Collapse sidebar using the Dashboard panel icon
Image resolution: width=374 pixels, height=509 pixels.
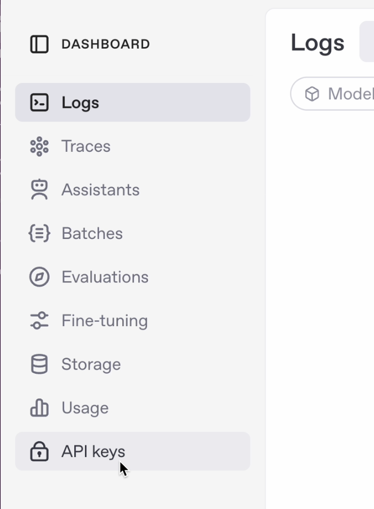point(39,44)
